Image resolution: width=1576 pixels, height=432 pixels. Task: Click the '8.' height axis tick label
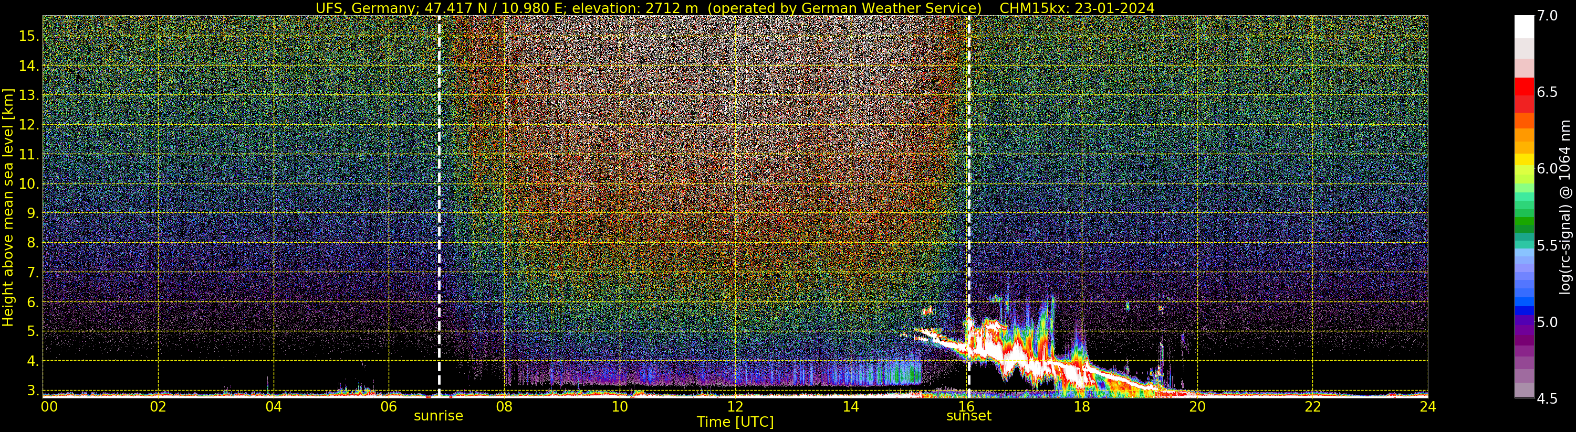click(x=33, y=243)
